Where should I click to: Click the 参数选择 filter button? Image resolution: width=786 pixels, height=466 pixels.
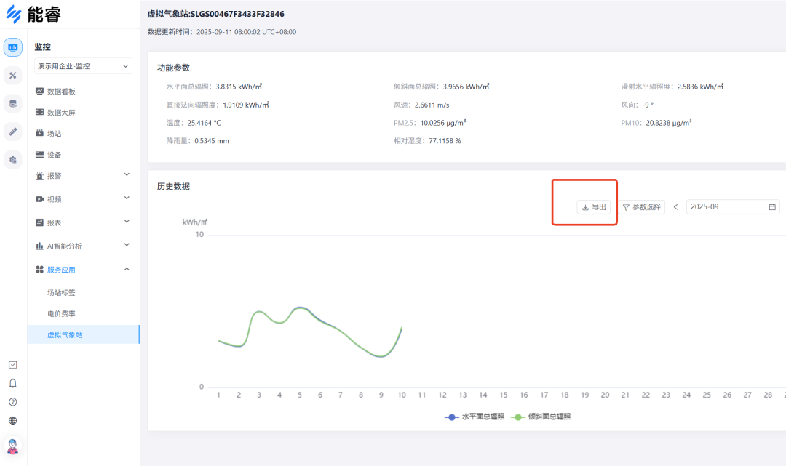(x=641, y=207)
